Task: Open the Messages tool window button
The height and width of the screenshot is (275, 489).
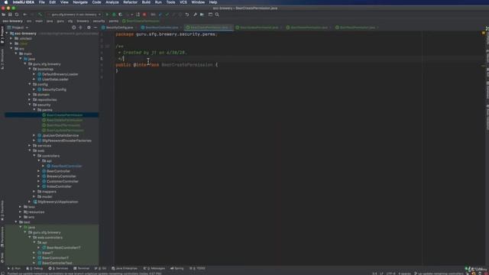Action: tap(154, 268)
